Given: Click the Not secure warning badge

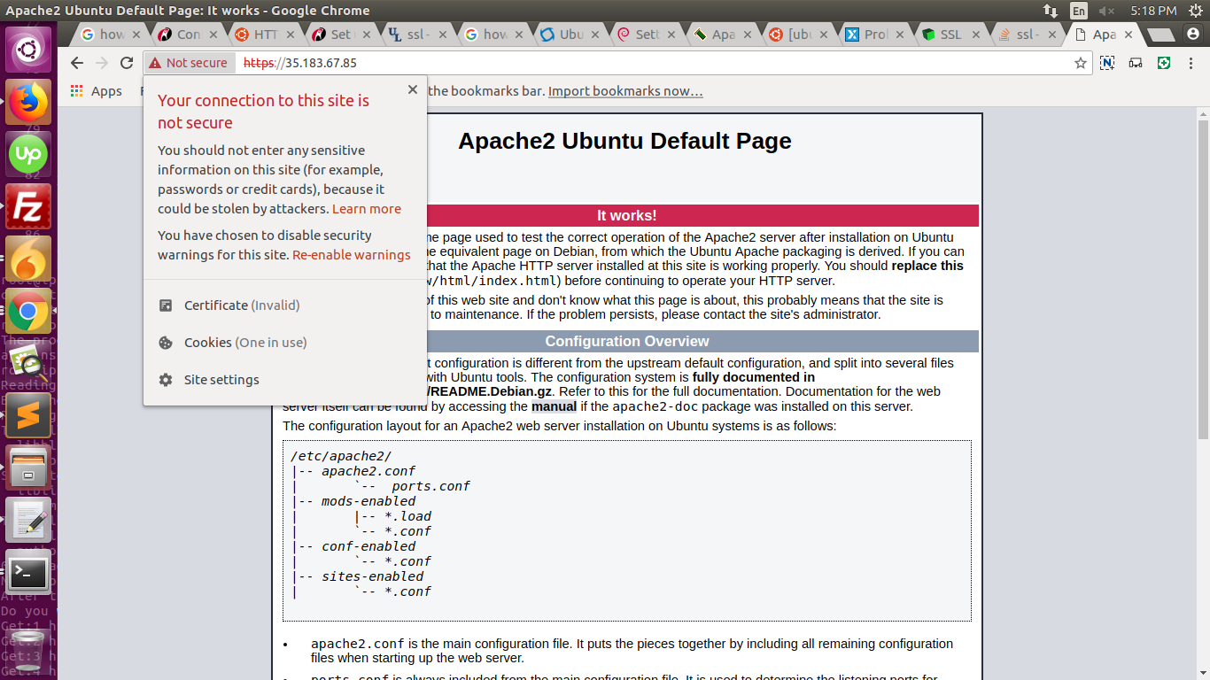Looking at the screenshot, I should tap(188, 63).
